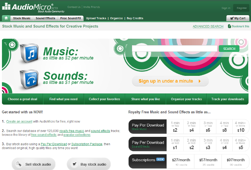Click the Register button
The height and width of the screenshot is (170, 251).
tap(241, 8)
